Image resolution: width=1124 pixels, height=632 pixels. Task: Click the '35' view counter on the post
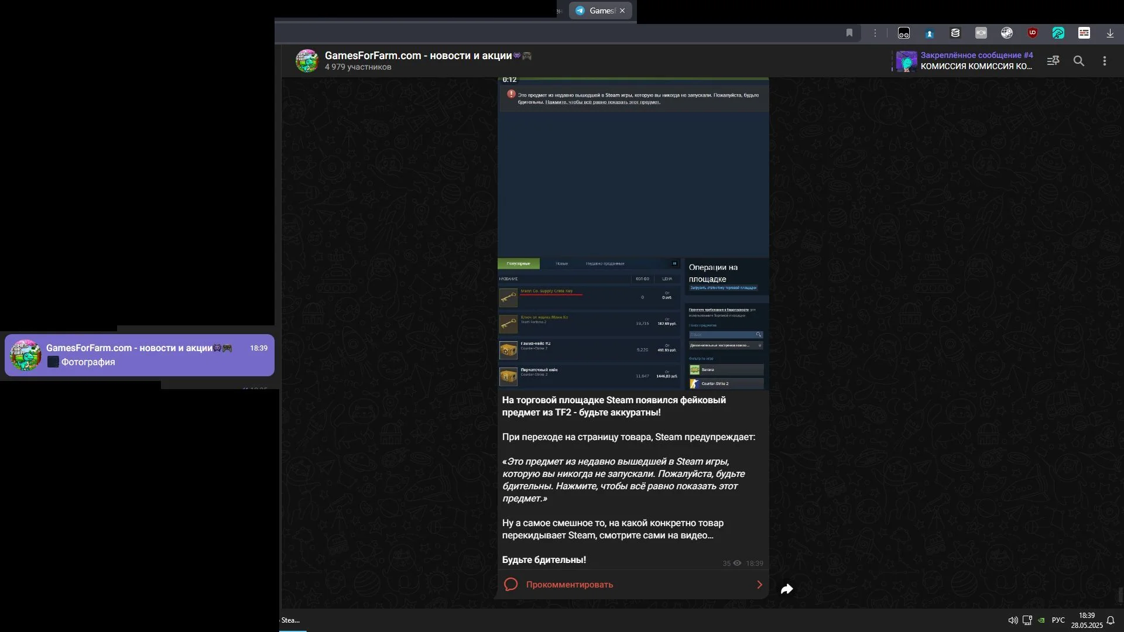click(727, 564)
